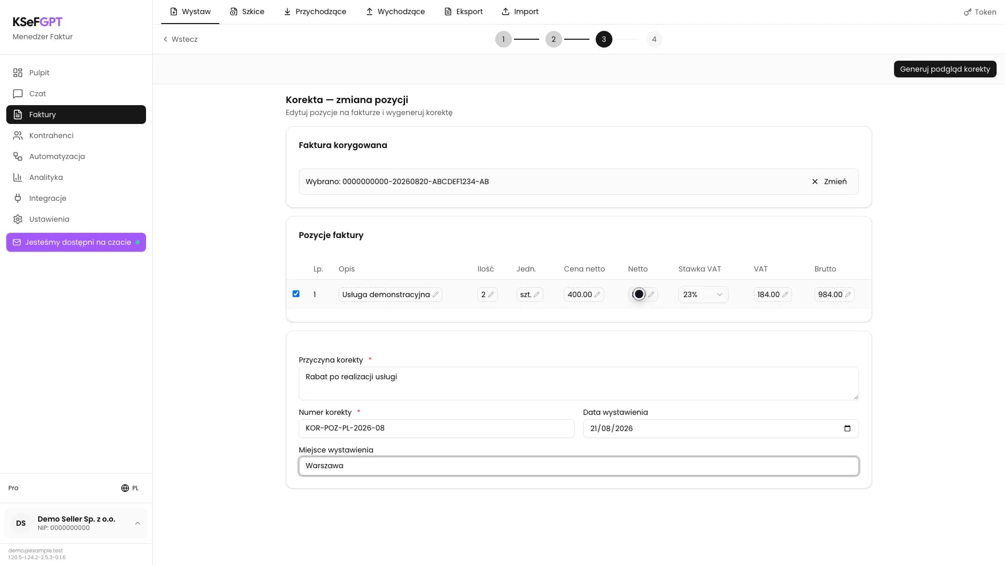
Task: Click the '400.00' net price value
Action: click(x=579, y=295)
